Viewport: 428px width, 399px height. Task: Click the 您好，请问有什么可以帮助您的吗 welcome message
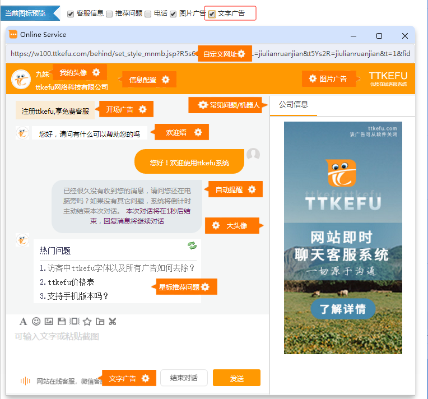89,133
